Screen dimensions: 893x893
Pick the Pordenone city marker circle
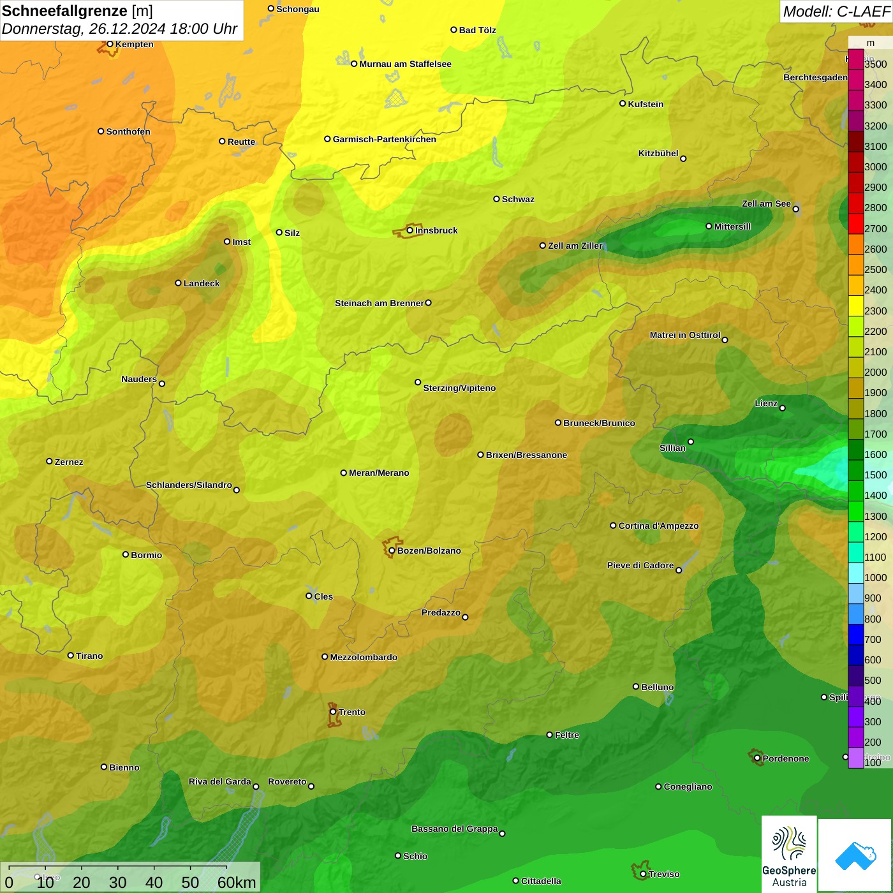tap(757, 758)
